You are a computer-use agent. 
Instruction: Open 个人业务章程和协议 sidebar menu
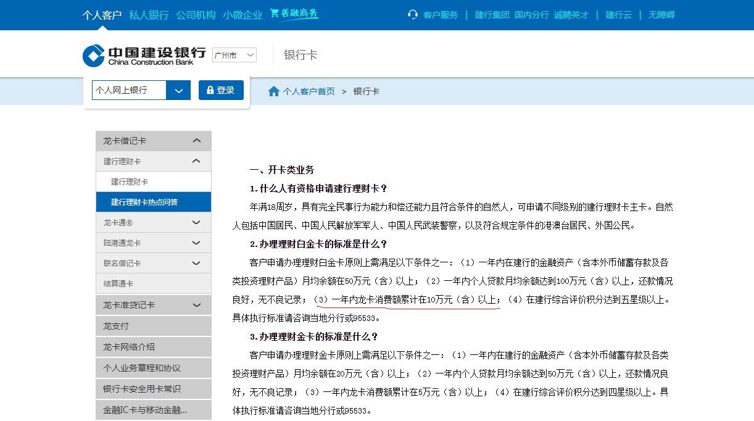(154, 368)
